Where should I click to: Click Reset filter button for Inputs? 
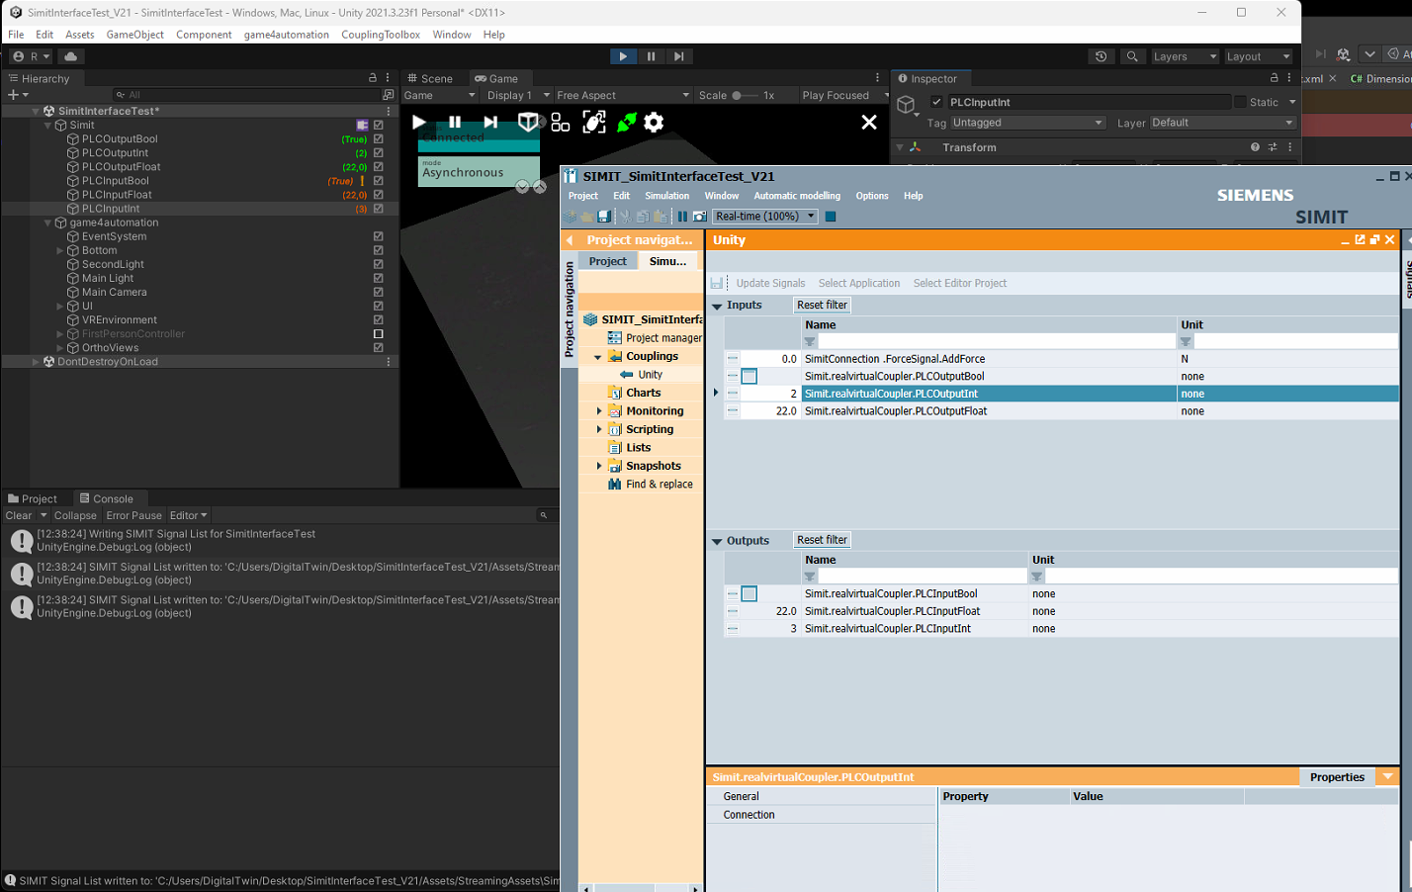click(x=822, y=306)
